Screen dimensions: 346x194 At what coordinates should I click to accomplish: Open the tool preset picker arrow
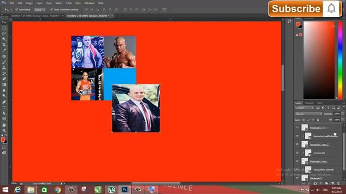[11, 10]
